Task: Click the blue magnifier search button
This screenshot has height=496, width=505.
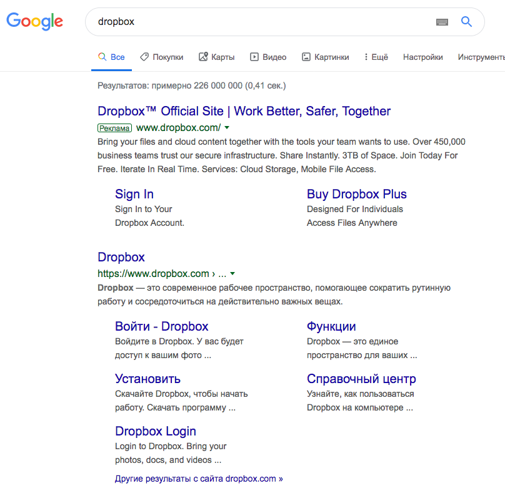Action: pyautogui.click(x=466, y=22)
